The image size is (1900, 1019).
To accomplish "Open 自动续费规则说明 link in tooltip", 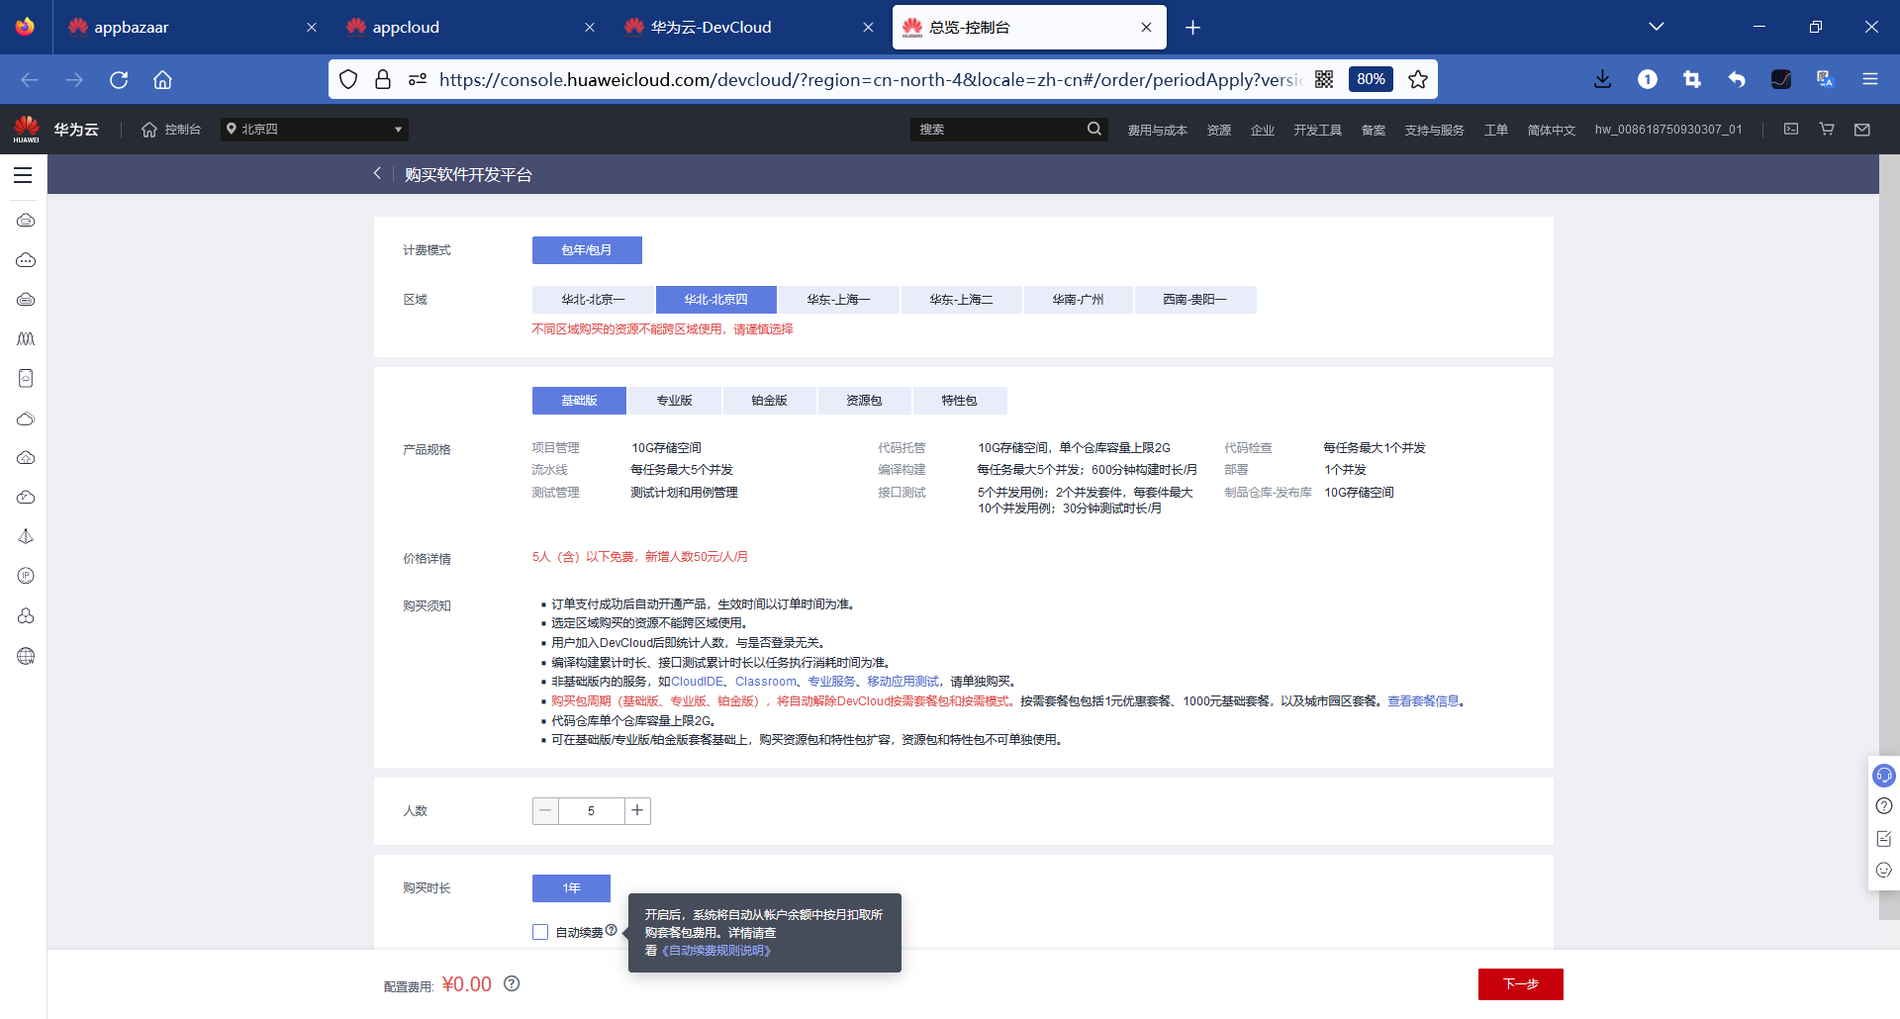I will tap(716, 951).
